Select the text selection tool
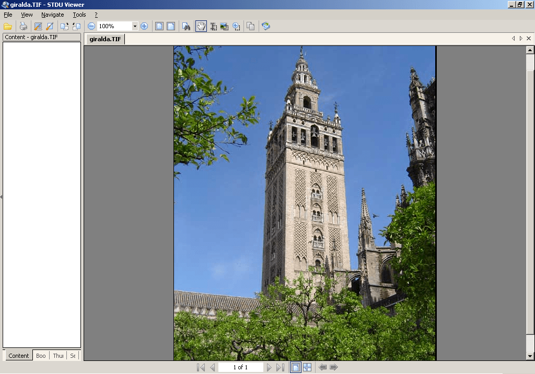 213,26
